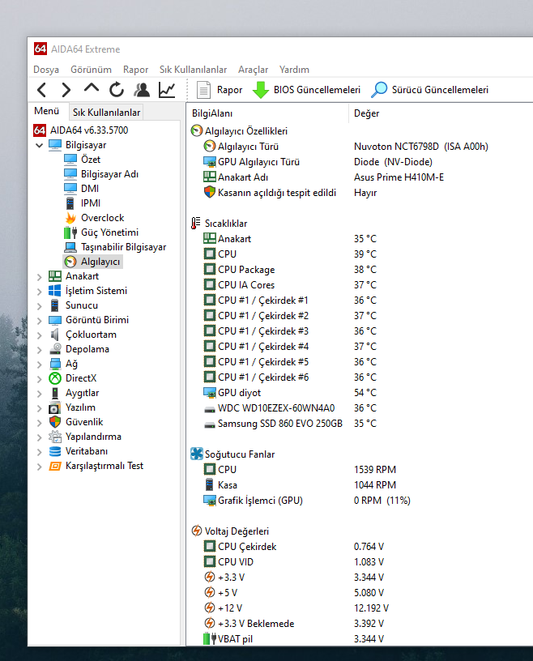Select the AIDA64 v6.33.5700 root node
Viewport: 533px width, 661px height.
pos(89,130)
